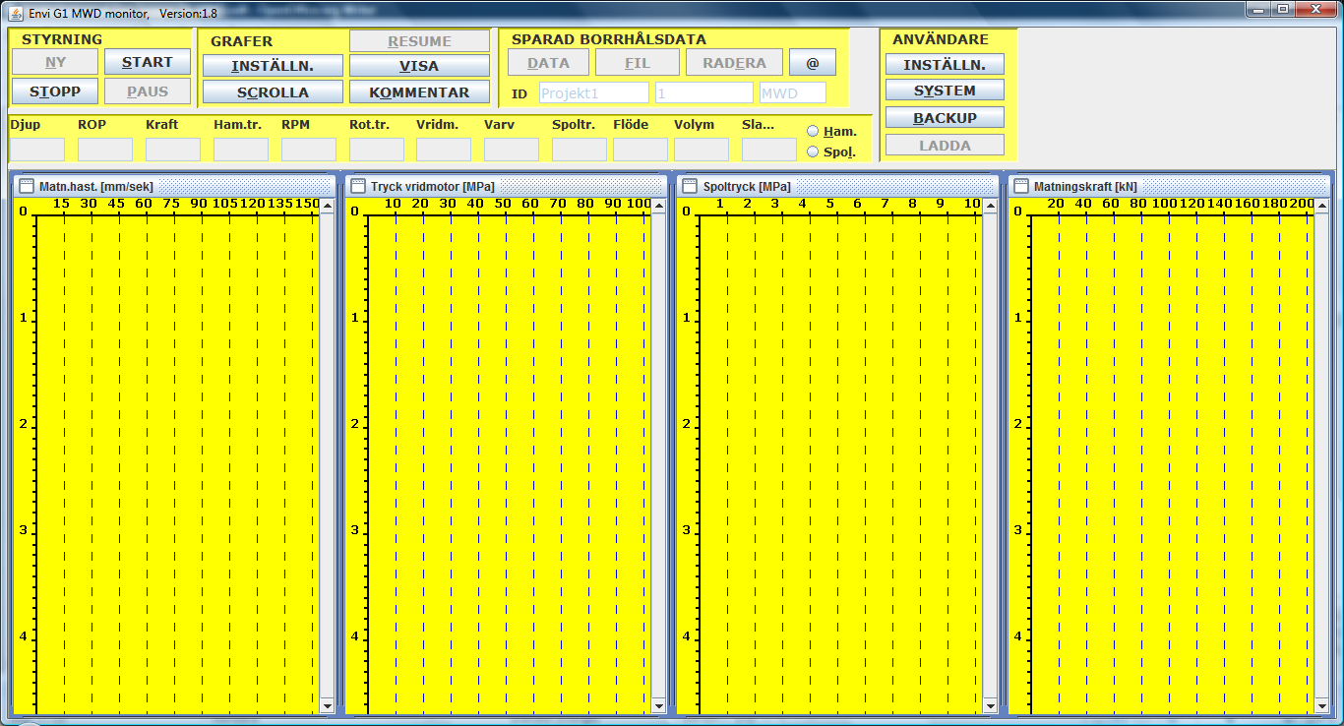Click the Varv value field
Viewport: 1344px width, 726px height.
tap(512, 150)
